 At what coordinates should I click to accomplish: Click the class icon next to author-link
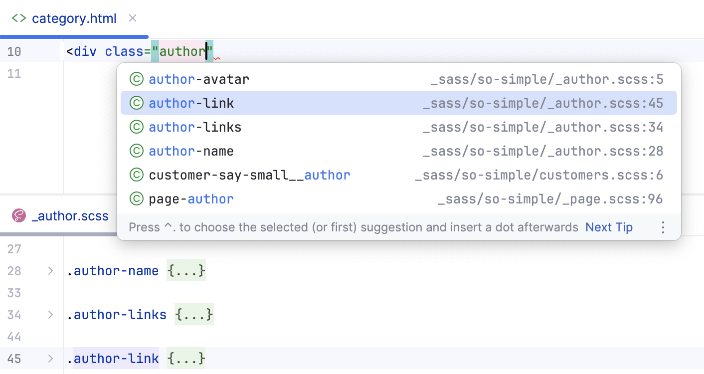[136, 103]
